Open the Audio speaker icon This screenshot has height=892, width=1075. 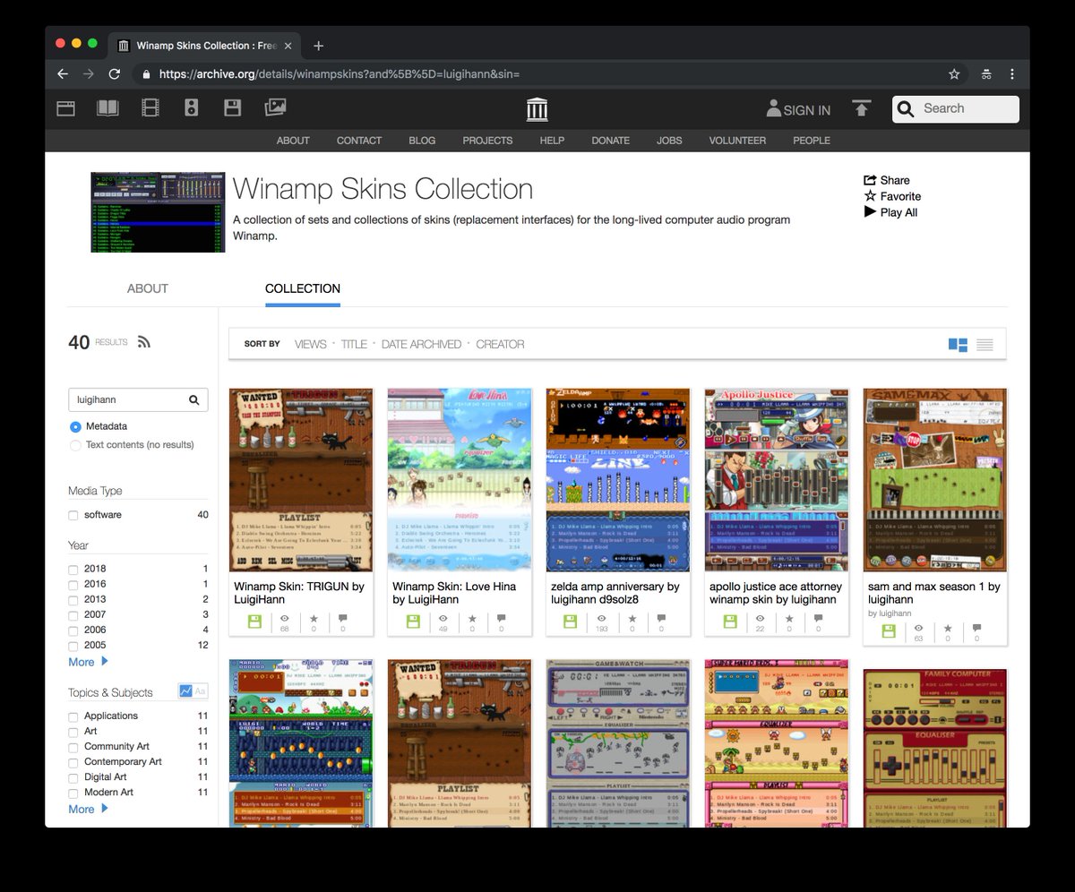pos(191,108)
